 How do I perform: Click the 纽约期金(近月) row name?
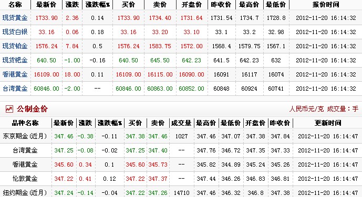pyautogui.click(x=25, y=193)
